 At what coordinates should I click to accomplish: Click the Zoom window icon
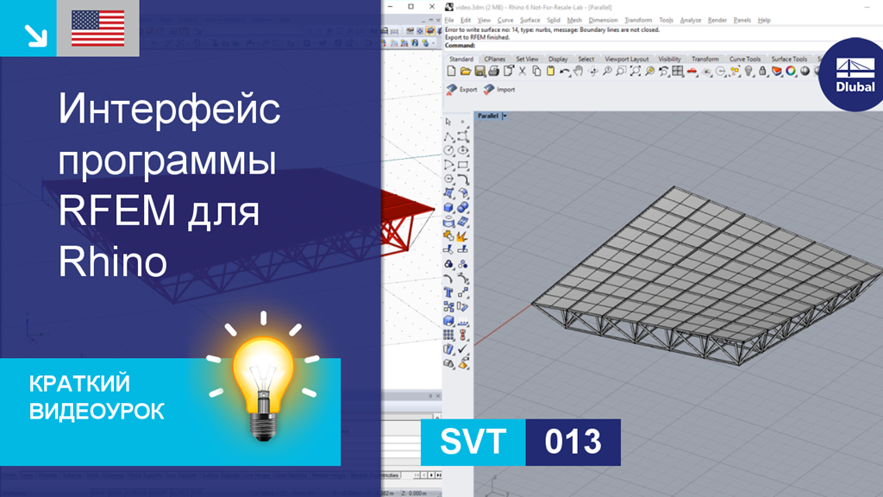pyautogui.click(x=621, y=72)
